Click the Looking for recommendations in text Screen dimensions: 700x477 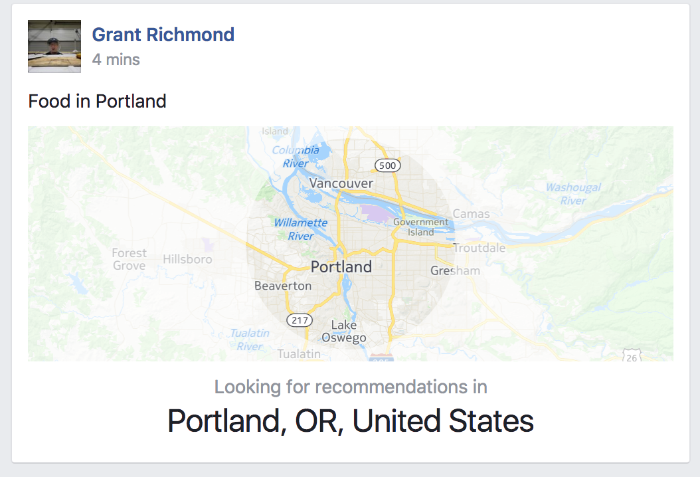coord(351,387)
